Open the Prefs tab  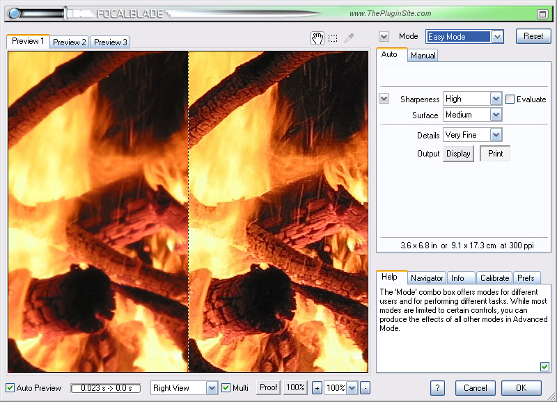[526, 278]
